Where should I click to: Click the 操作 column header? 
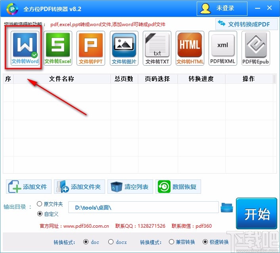pos(249,79)
